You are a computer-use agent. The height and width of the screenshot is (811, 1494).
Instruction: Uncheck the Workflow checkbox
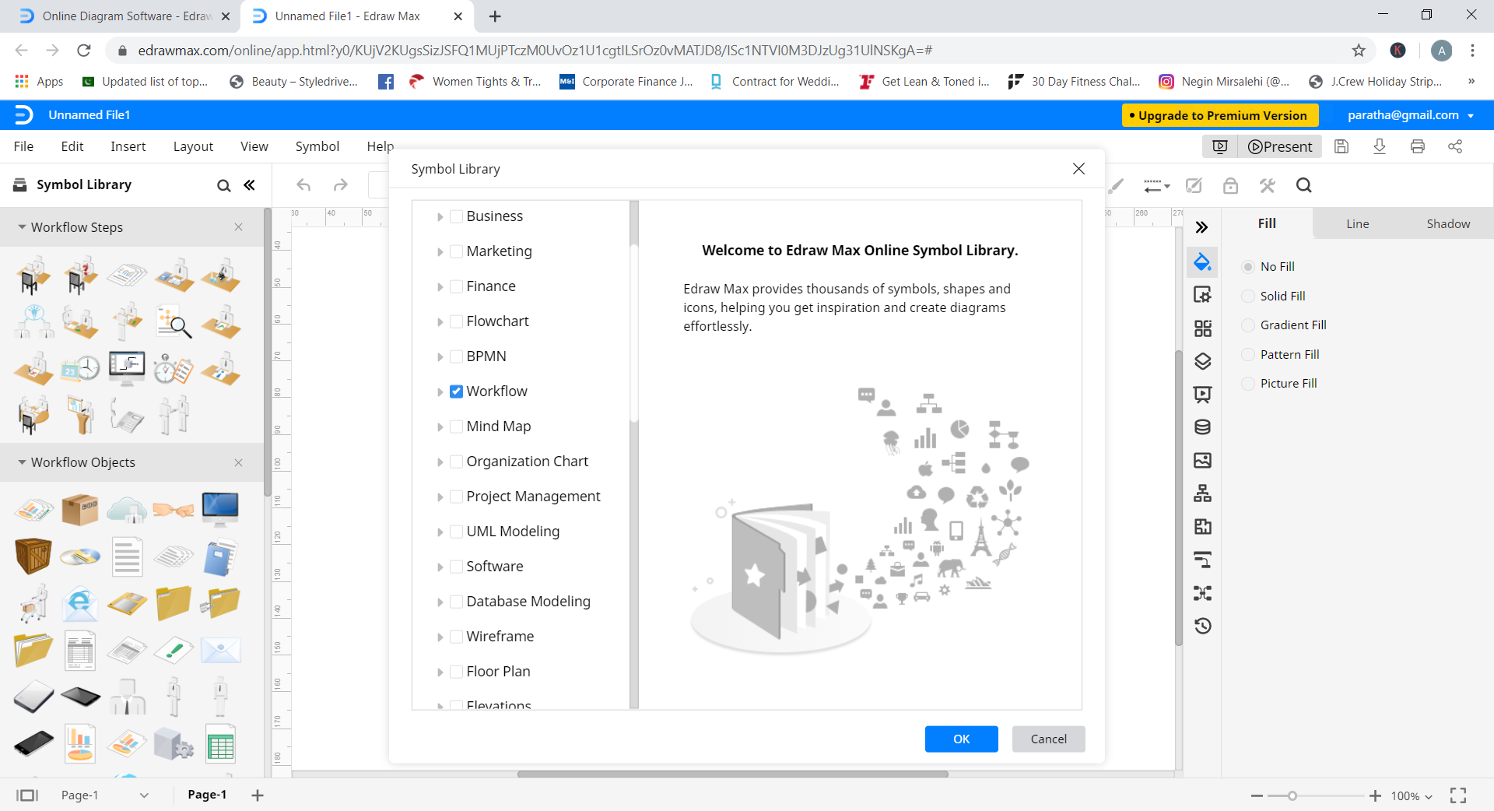click(x=457, y=391)
